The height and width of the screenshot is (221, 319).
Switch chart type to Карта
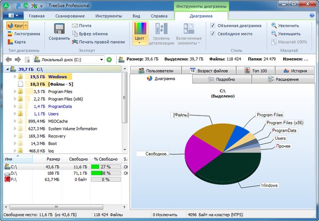pos(16,42)
